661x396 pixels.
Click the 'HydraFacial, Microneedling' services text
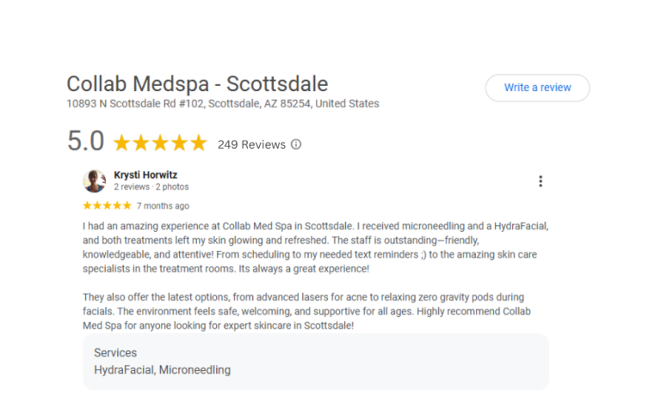click(162, 370)
